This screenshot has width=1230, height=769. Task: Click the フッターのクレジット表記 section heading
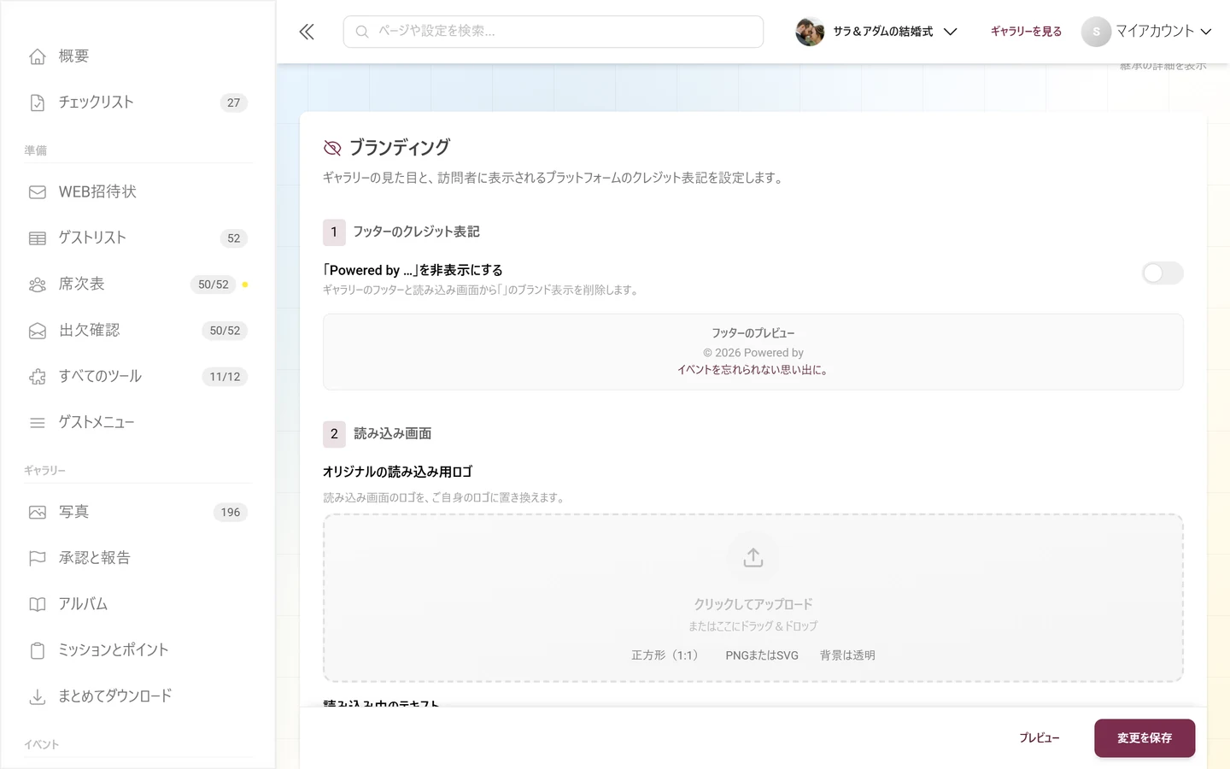(417, 232)
